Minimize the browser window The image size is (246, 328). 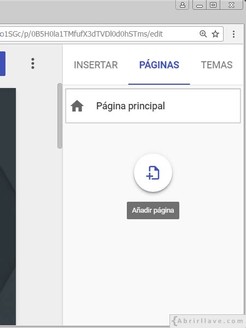[x=200, y=5]
